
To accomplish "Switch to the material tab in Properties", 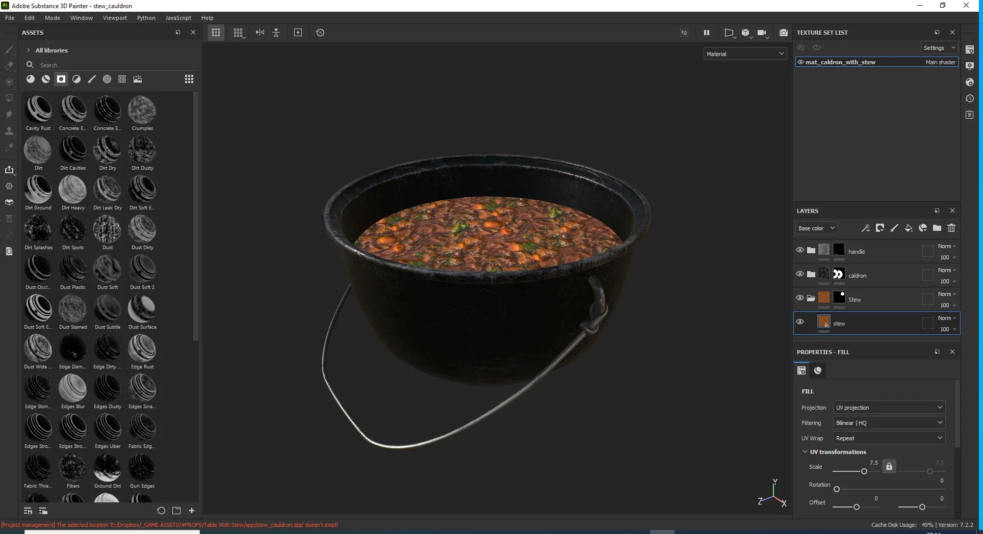I will pos(818,370).
